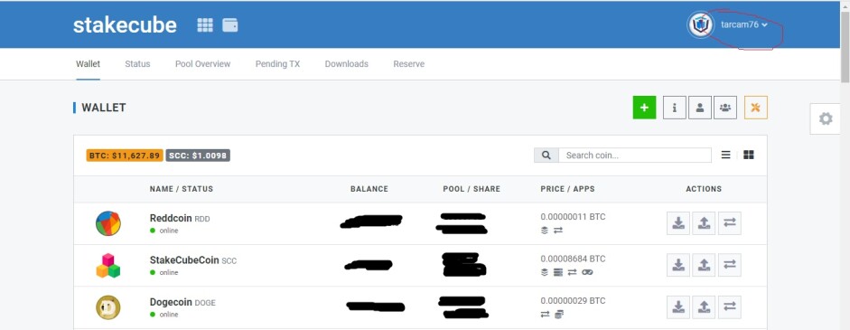
Task: Switch to the Wallet tab
Action: (88, 64)
